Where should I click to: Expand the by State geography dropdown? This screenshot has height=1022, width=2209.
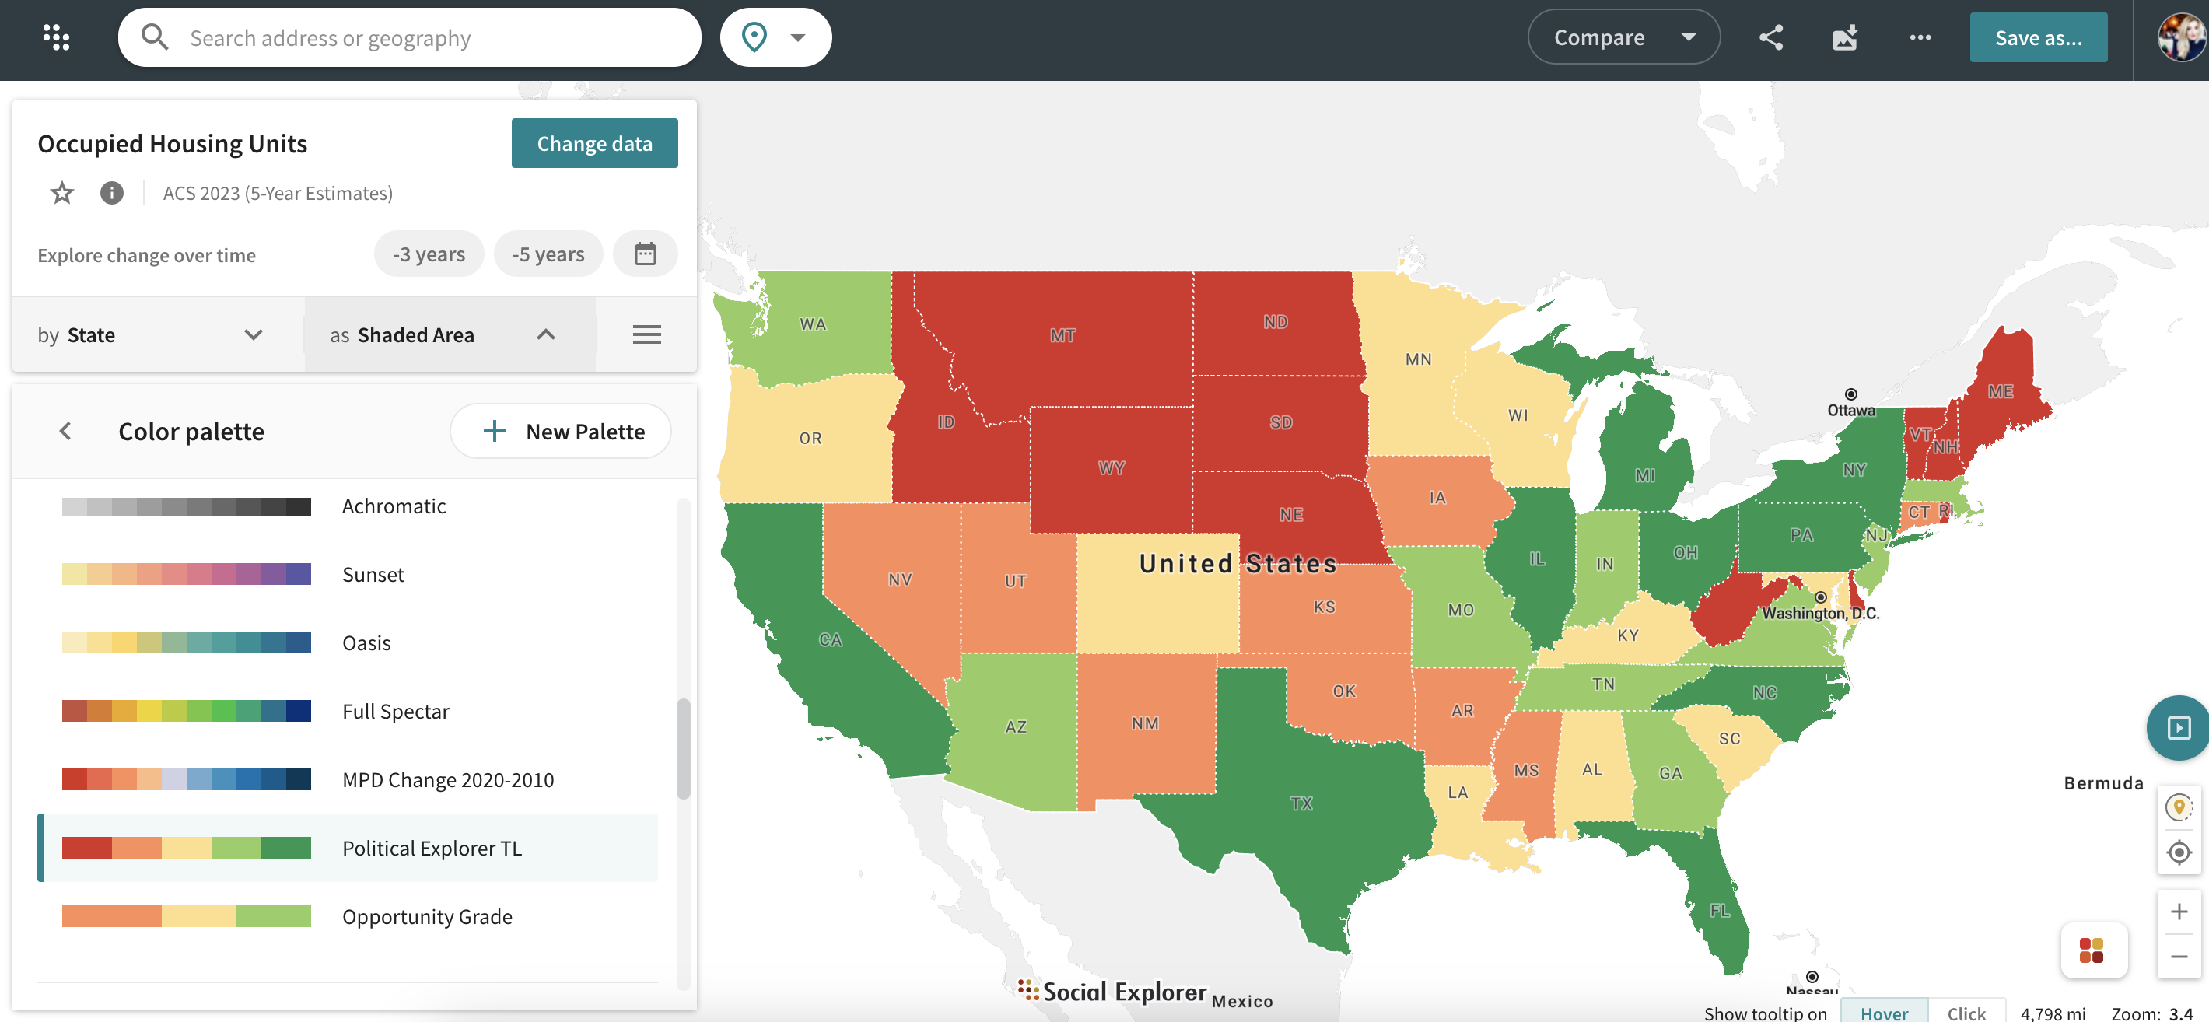tap(252, 334)
